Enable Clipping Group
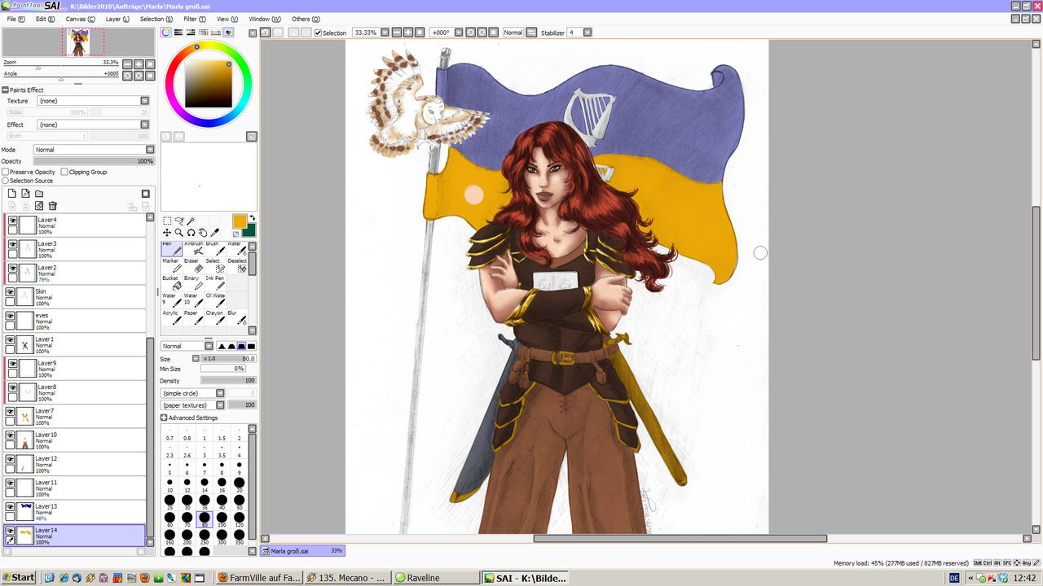This screenshot has width=1043, height=586. point(64,173)
